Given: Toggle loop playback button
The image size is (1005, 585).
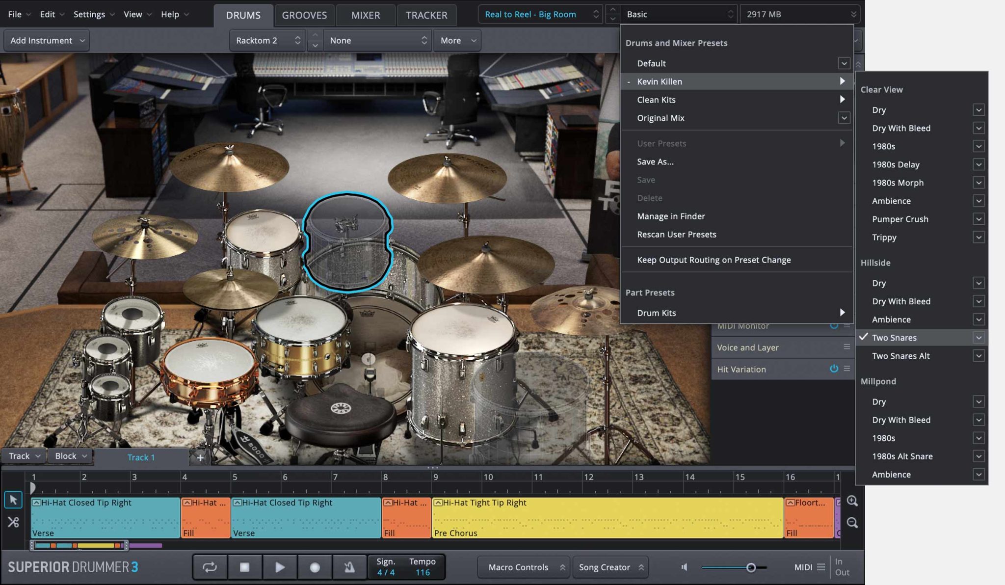Looking at the screenshot, I should pyautogui.click(x=210, y=567).
